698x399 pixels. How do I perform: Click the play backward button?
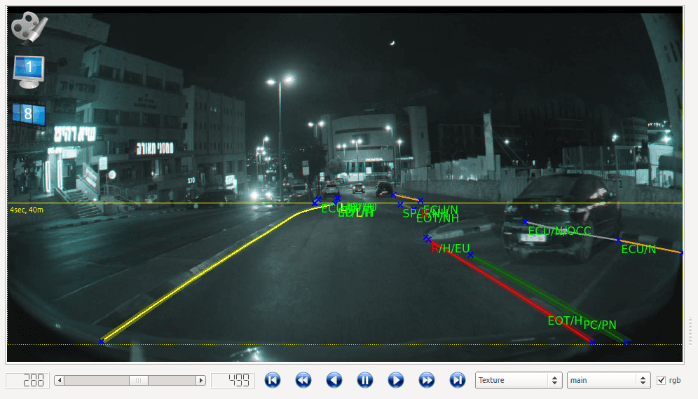334,380
